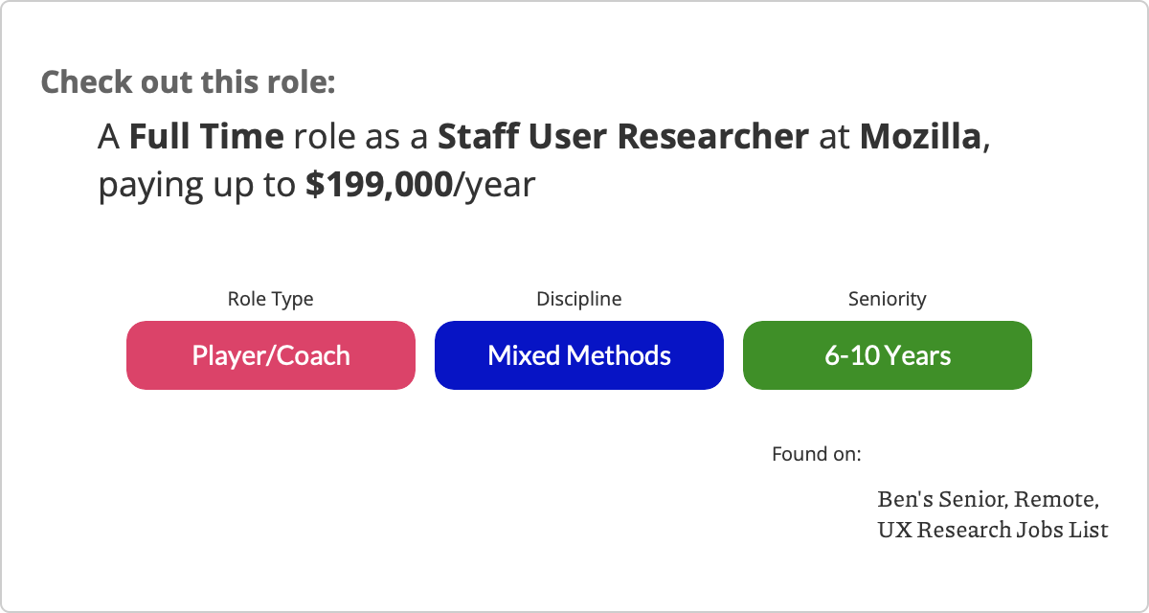Image resolution: width=1149 pixels, height=613 pixels.
Task: Click the word "at" before Mozilla
Action: pos(834,137)
